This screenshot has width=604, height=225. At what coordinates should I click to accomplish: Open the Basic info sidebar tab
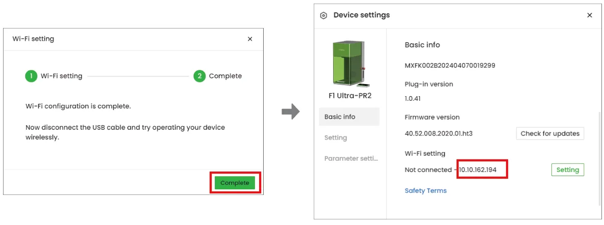[x=349, y=117]
